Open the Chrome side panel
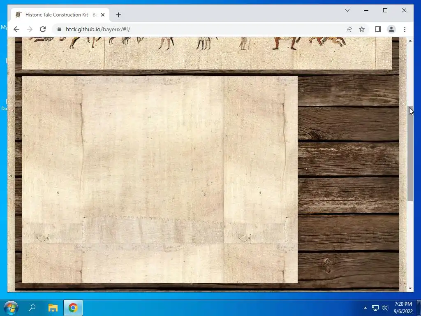Viewport: 421px width, 316px height. 378,29
